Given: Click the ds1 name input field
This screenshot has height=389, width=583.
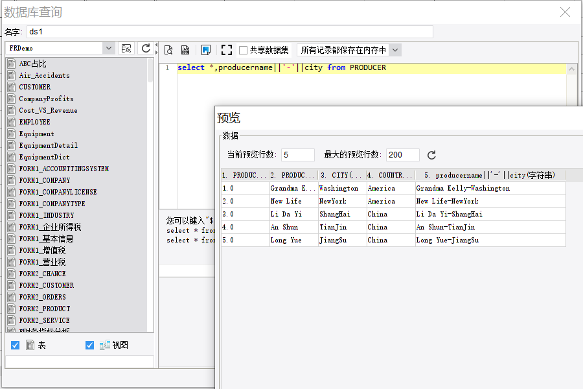Looking at the screenshot, I should [x=230, y=32].
